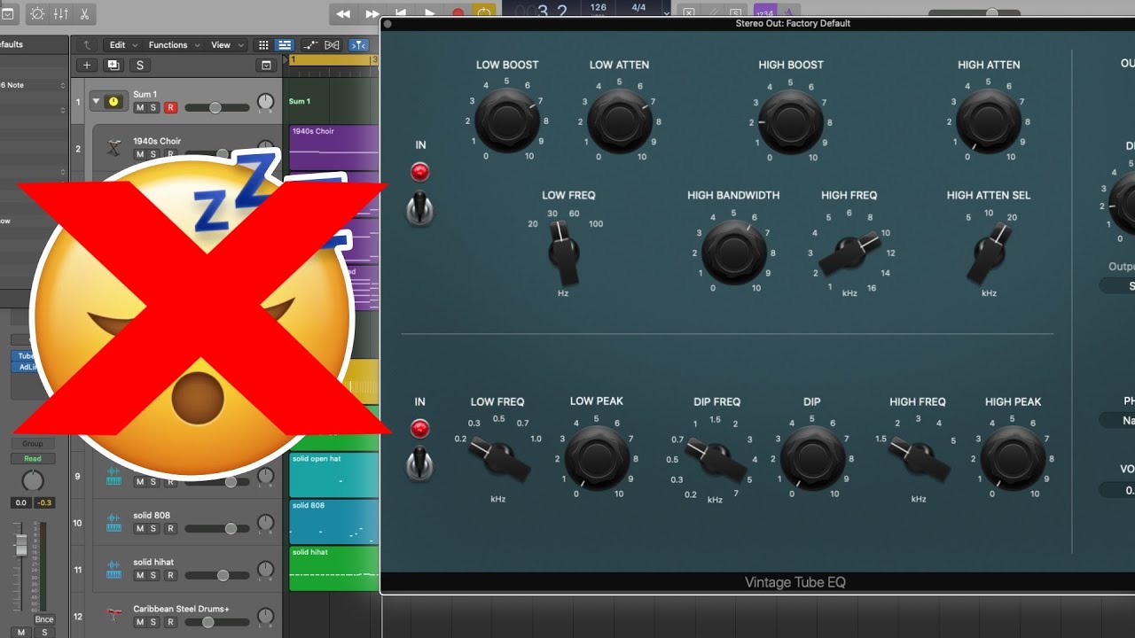Open the Mixer from the control bar

pyautogui.click(x=61, y=13)
